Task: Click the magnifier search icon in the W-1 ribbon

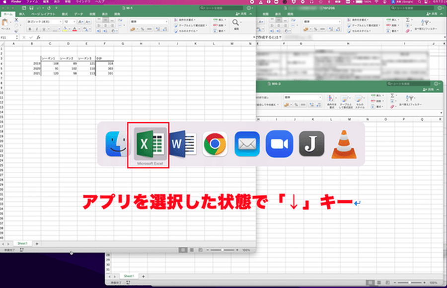Action: pos(235,22)
